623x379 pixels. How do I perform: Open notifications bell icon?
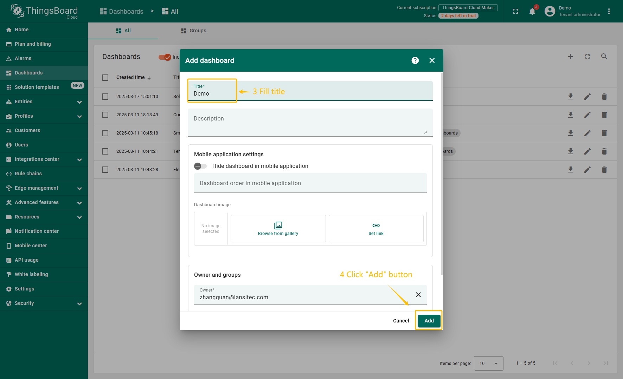pyautogui.click(x=532, y=11)
